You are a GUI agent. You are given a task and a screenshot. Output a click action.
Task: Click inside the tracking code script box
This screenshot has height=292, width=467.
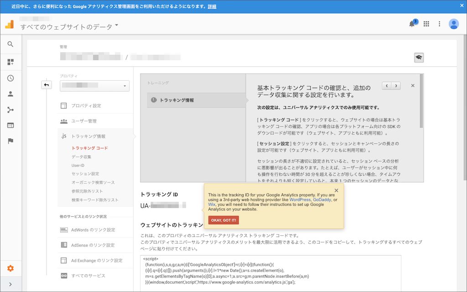click(x=270, y=273)
